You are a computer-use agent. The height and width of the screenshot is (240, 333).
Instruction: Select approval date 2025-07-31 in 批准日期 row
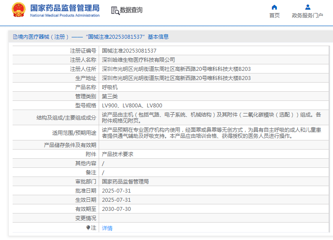click(117, 191)
